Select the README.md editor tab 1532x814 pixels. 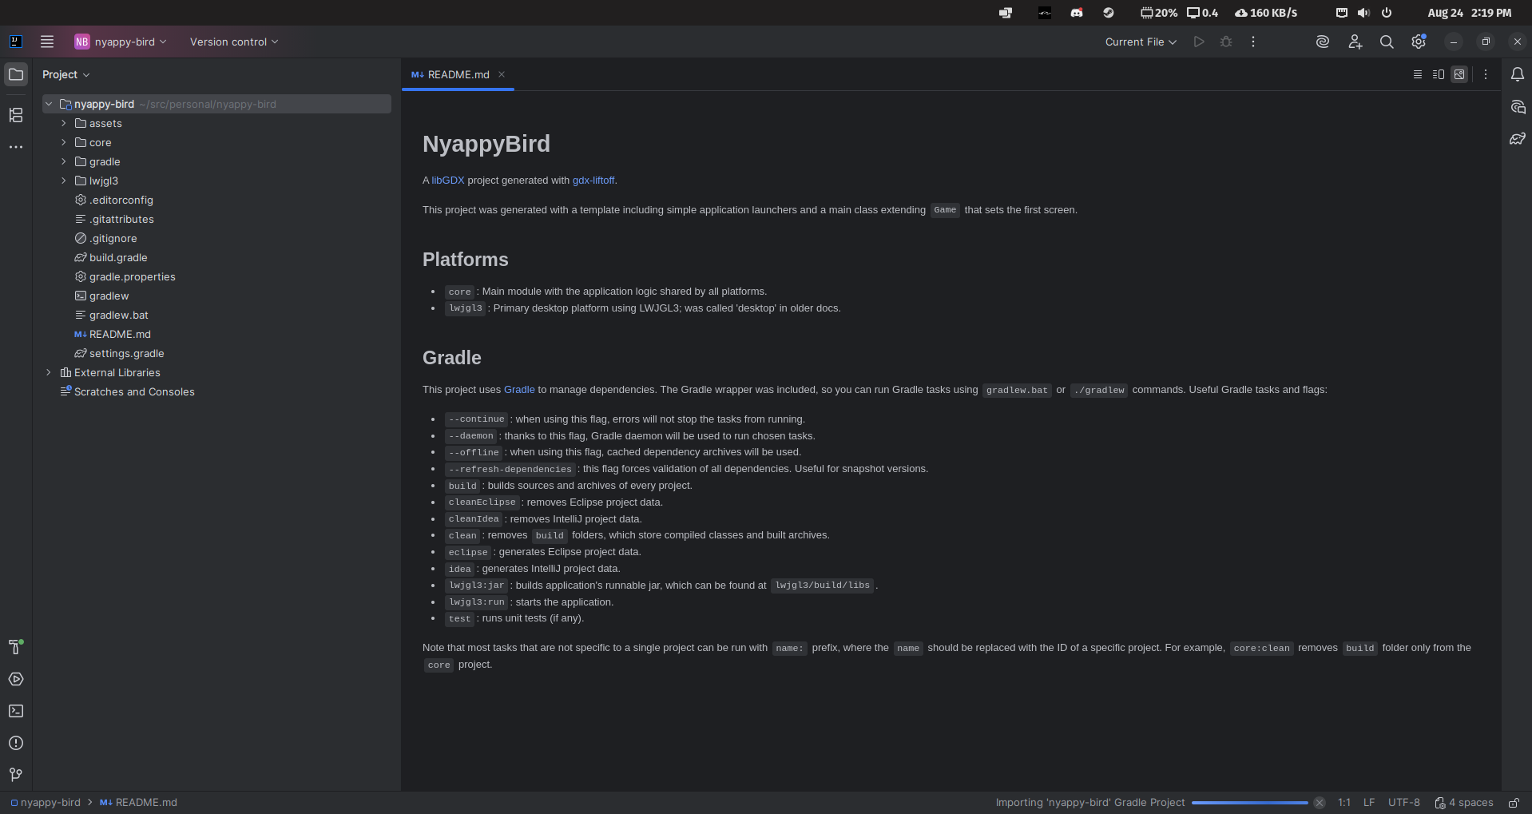[458, 74]
